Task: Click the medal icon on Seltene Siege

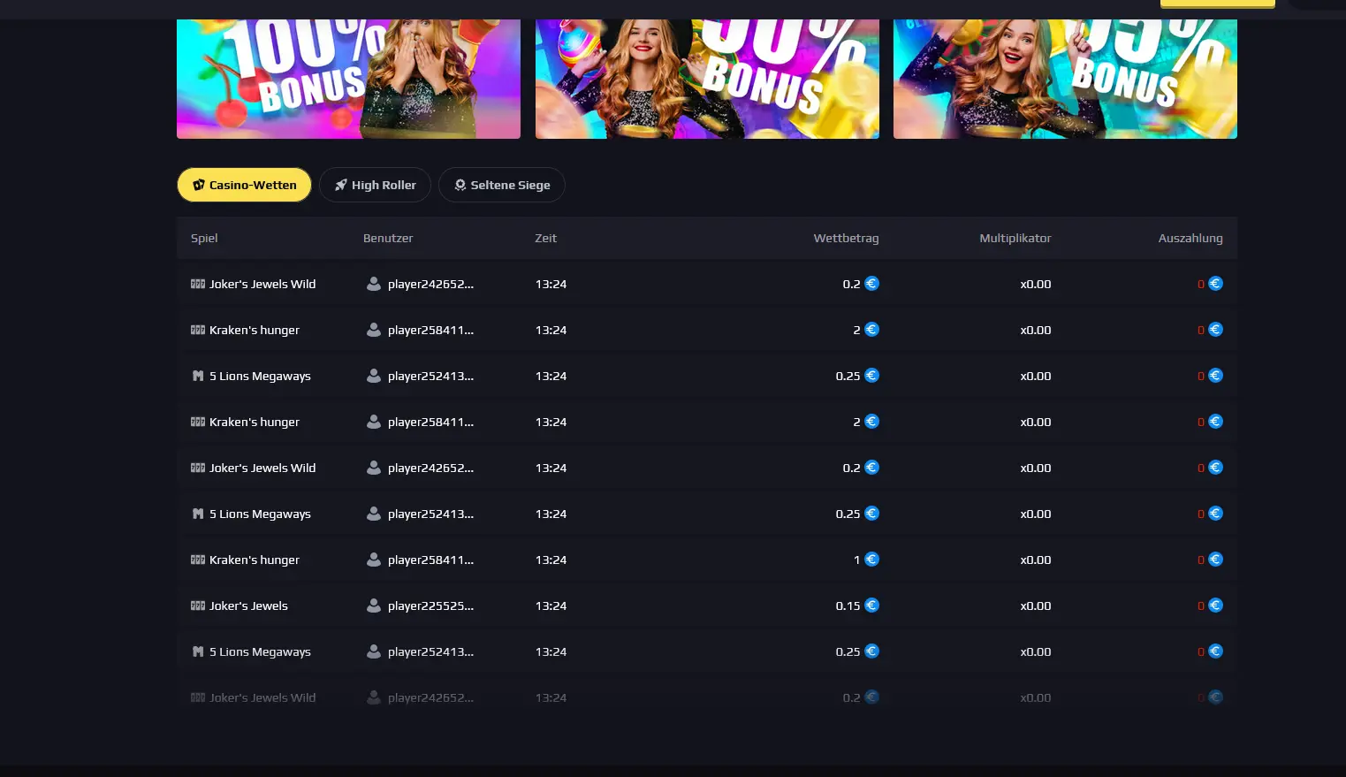Action: click(x=460, y=185)
